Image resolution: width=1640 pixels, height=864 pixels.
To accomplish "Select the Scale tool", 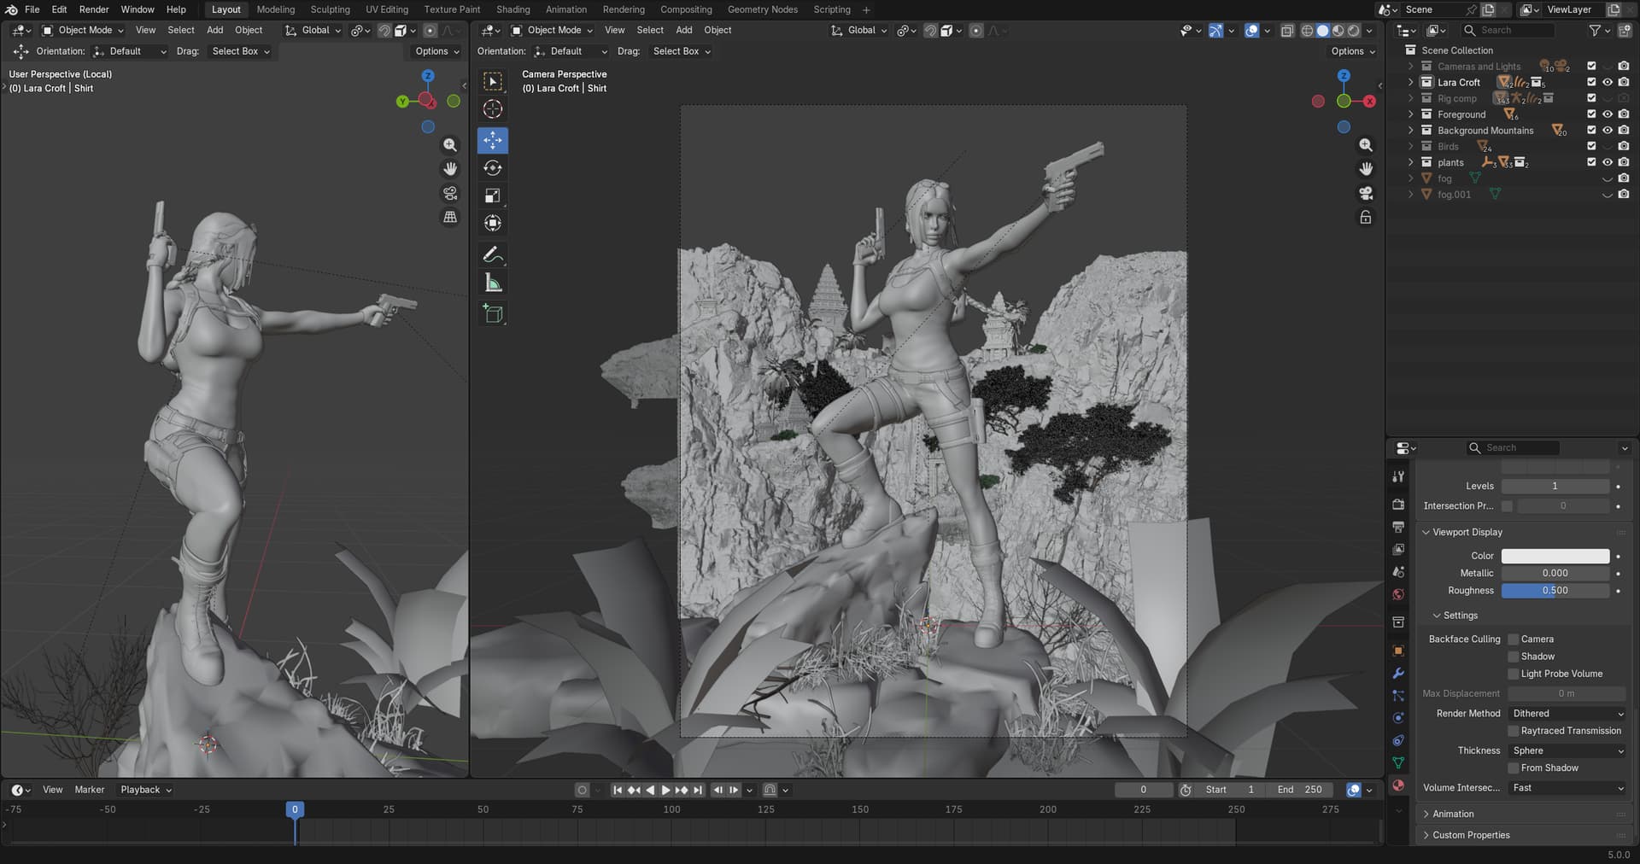I will [x=493, y=196].
